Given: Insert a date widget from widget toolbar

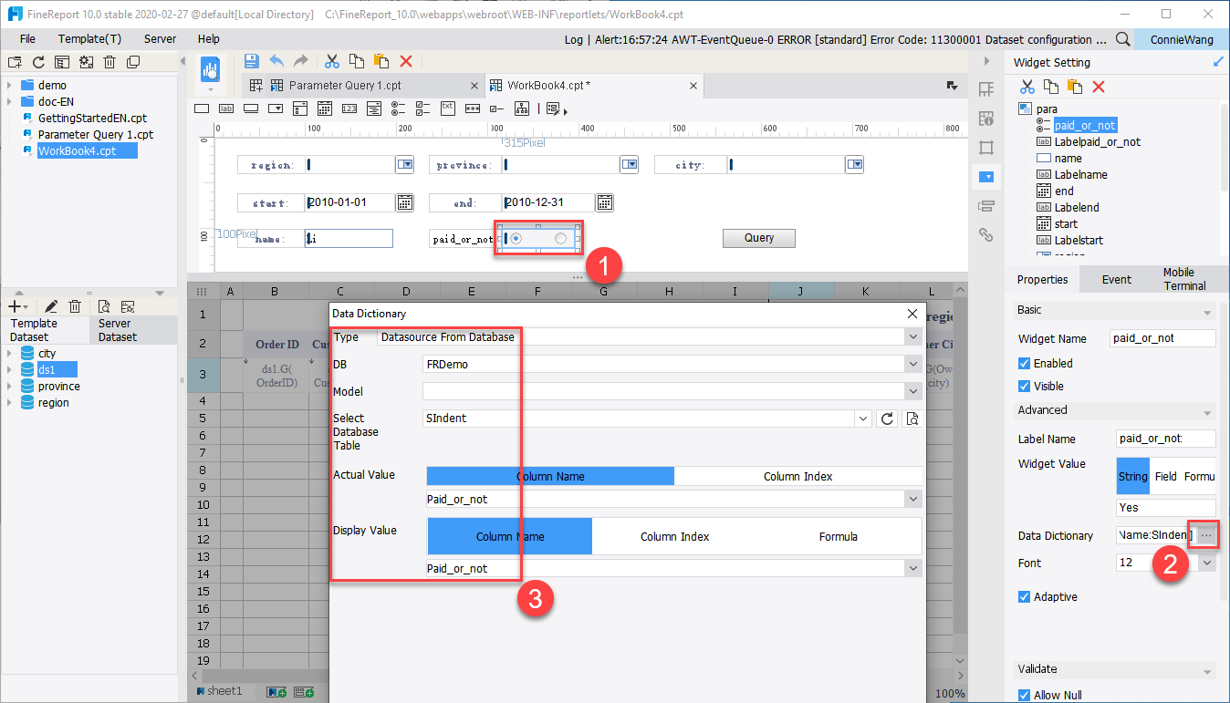Looking at the screenshot, I should click(324, 109).
